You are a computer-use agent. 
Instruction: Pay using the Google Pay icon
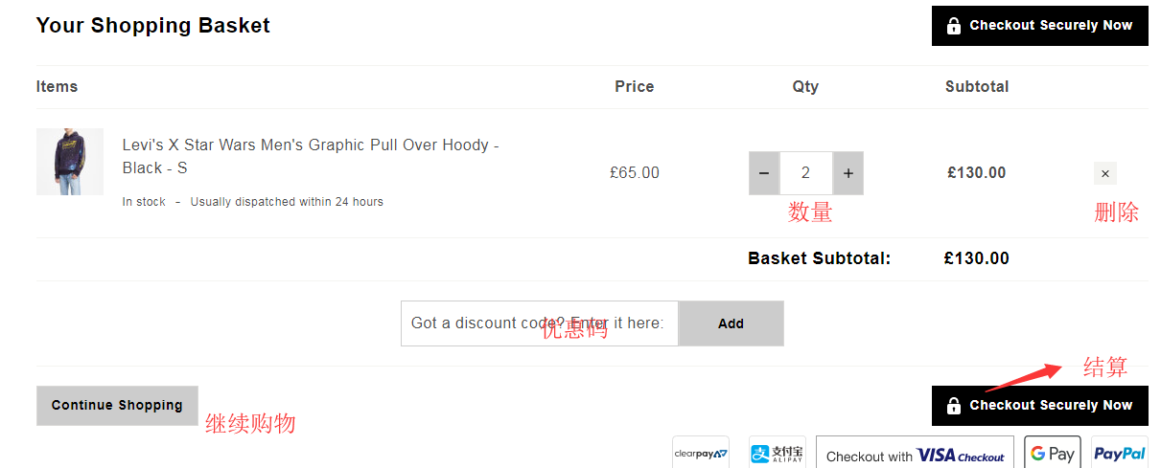(x=1052, y=453)
